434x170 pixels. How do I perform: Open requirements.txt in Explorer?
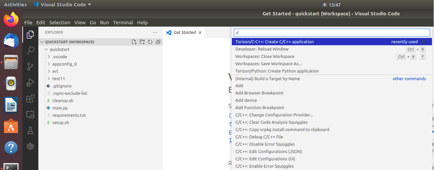[69, 115]
